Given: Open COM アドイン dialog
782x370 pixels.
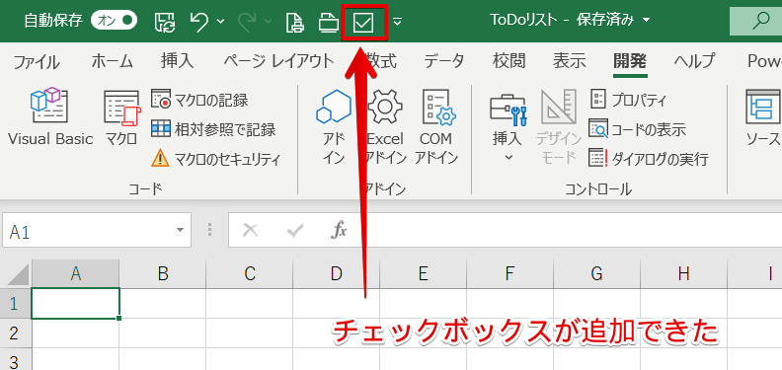Looking at the screenshot, I should click(436, 126).
